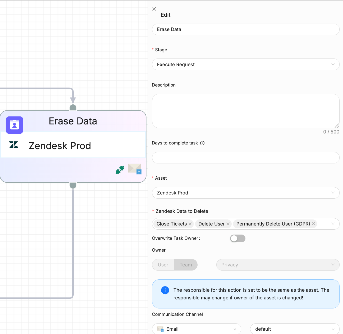Select the Team owner option
Viewport: 343px width, 334px height.
(186, 265)
